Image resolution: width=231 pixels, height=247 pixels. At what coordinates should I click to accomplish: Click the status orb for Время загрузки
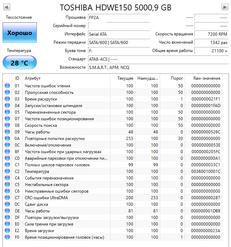[x=7, y=231]
